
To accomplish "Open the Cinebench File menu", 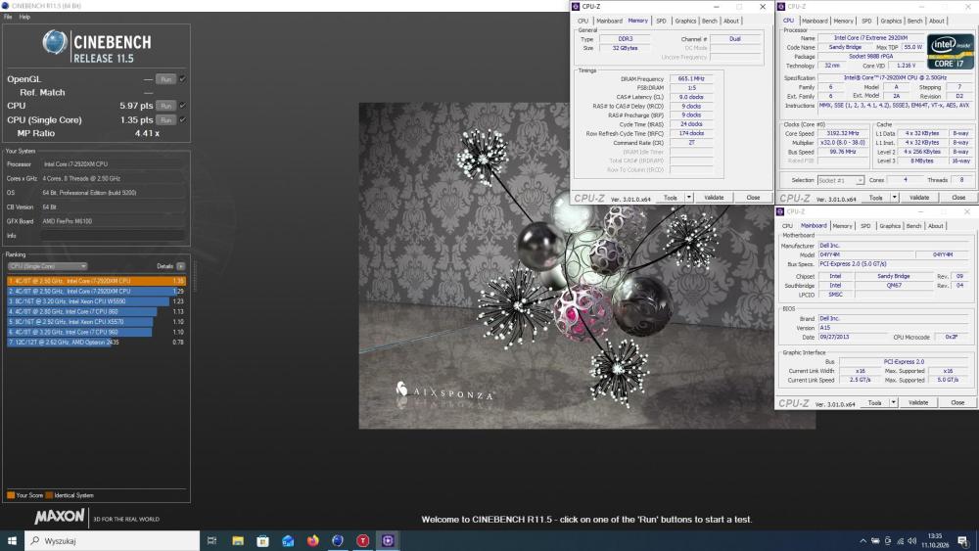I will point(8,17).
